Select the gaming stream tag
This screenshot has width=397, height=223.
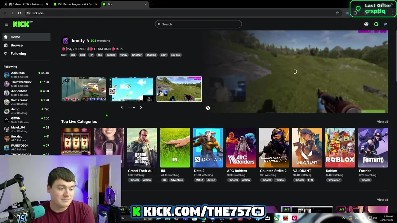point(111,55)
